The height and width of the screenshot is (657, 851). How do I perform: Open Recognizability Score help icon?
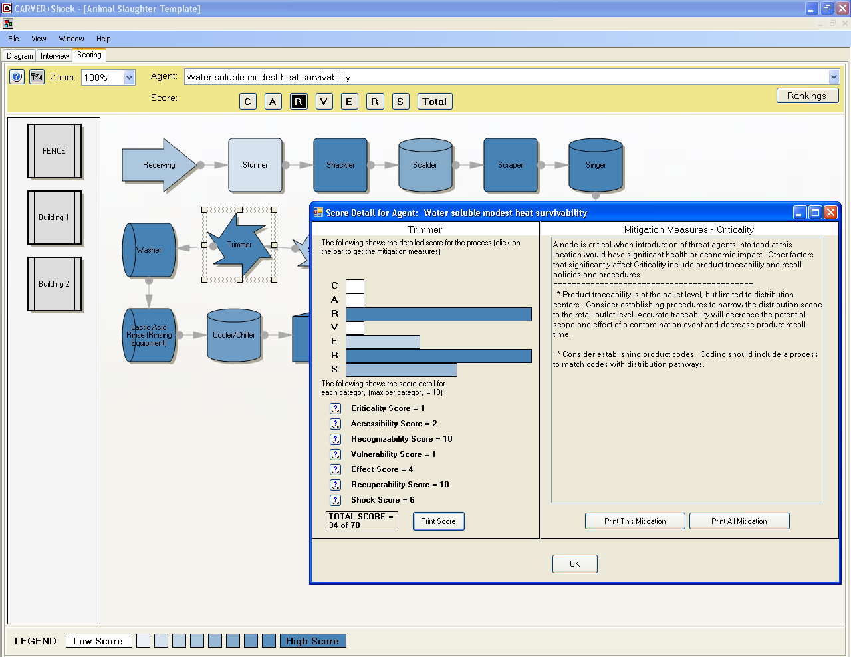pyautogui.click(x=336, y=439)
